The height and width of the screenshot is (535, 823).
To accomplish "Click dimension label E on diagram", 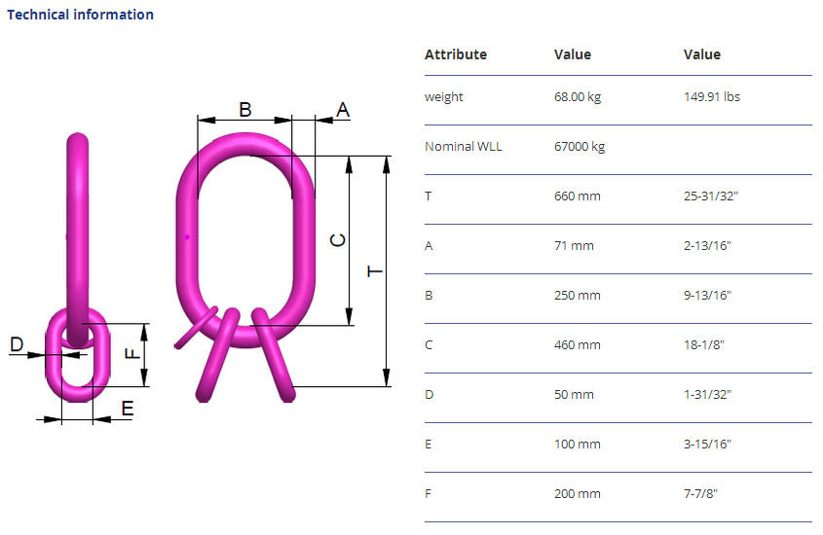I will point(127,409).
